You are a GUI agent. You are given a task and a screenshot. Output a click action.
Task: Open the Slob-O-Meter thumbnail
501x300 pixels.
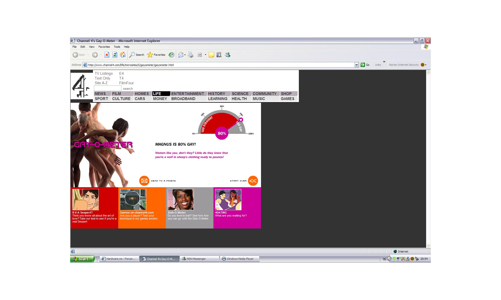(x=181, y=199)
